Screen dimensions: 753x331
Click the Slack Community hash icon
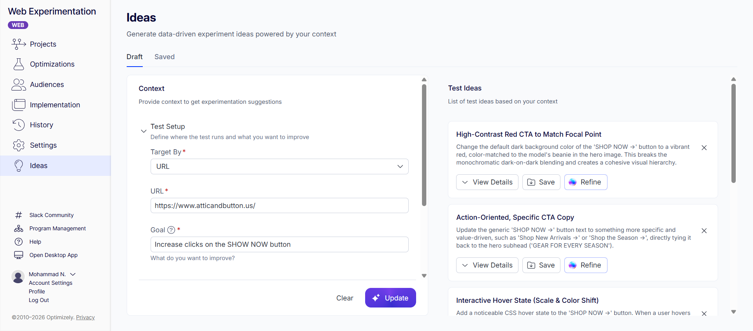[x=18, y=215]
